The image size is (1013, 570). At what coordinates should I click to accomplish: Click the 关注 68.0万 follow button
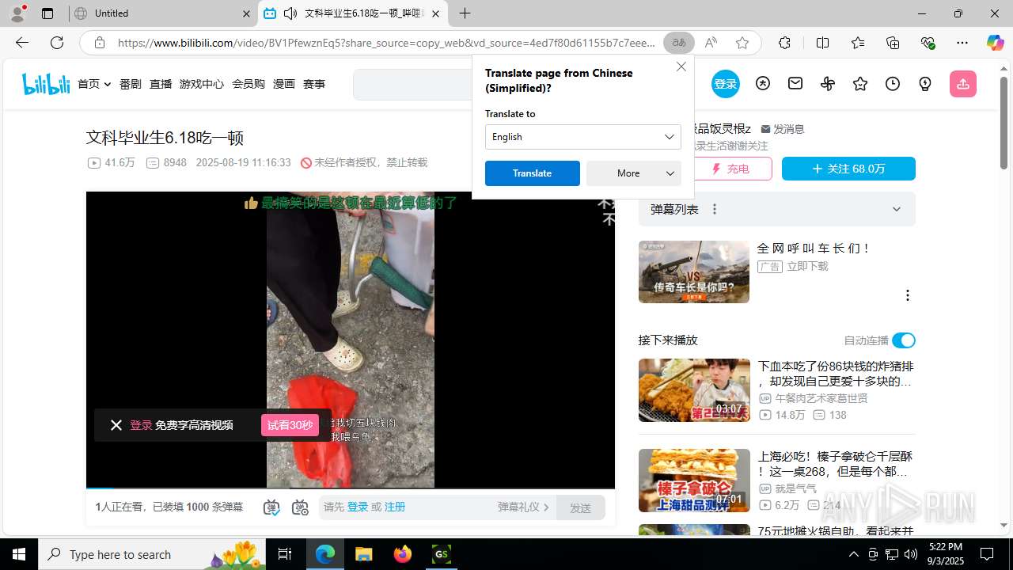pyautogui.click(x=848, y=169)
